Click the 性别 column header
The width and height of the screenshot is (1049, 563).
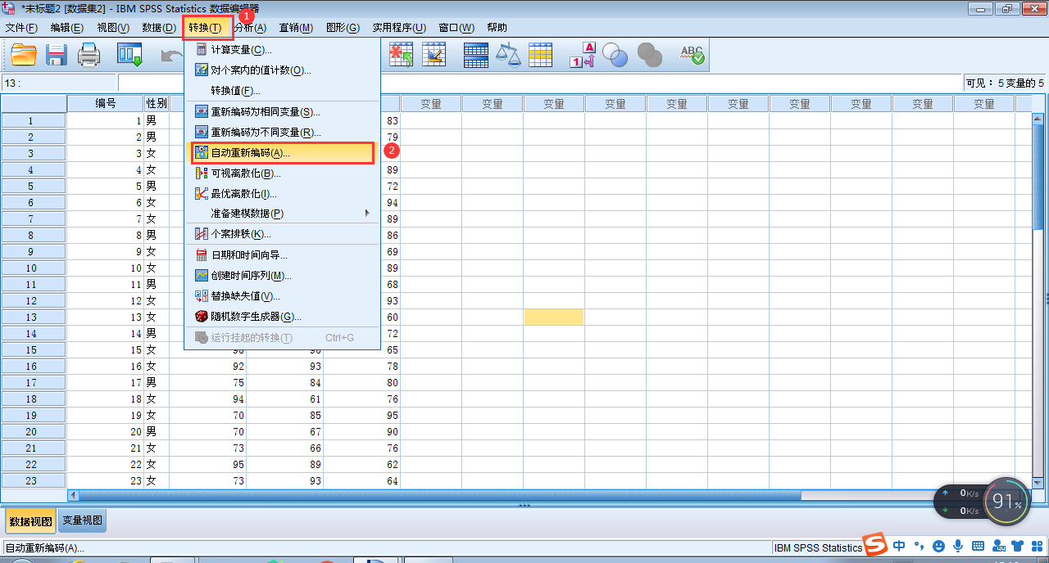click(157, 103)
